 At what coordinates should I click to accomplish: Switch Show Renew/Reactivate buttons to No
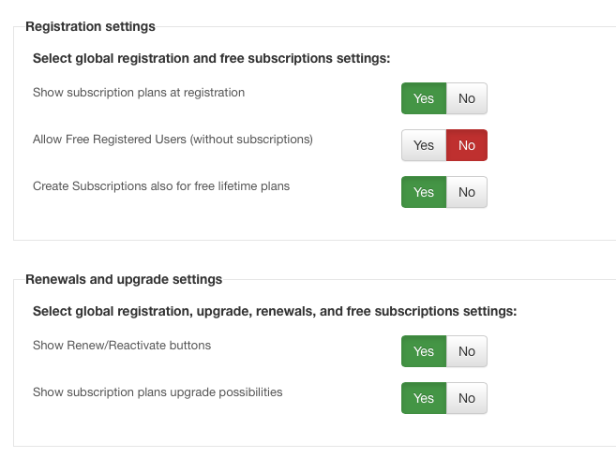(x=467, y=351)
